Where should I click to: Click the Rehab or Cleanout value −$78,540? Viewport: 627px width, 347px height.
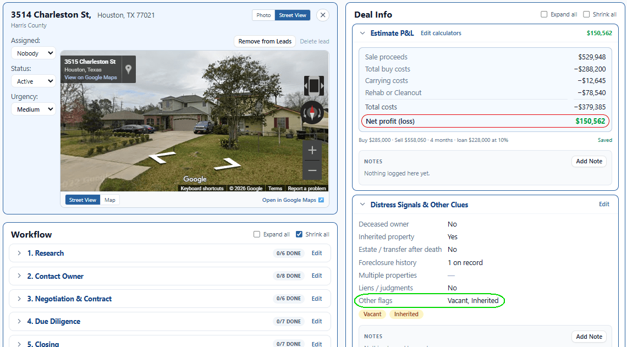click(591, 93)
